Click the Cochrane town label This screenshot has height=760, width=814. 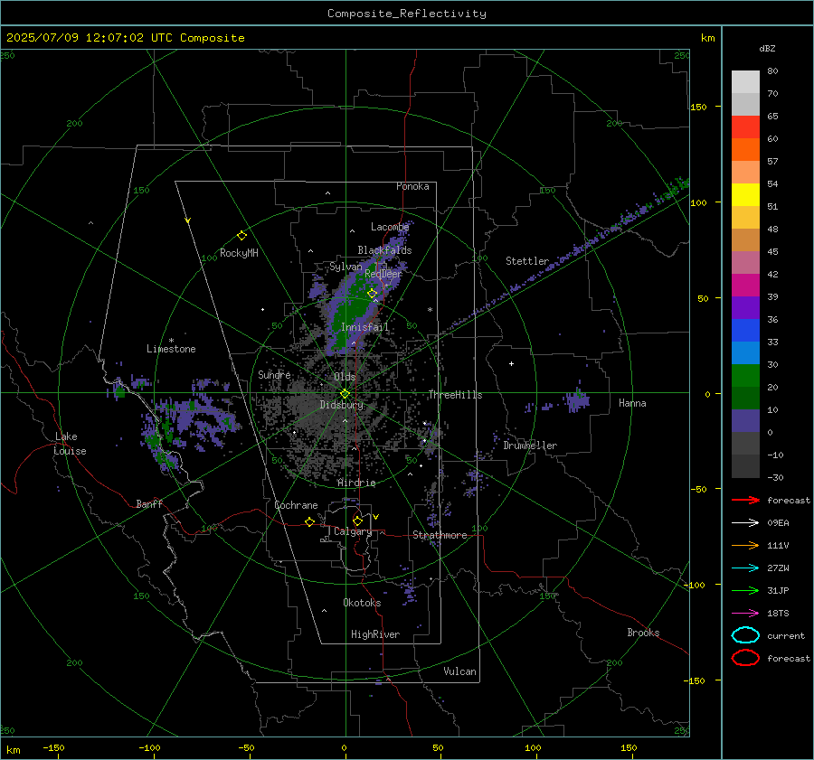(x=296, y=505)
